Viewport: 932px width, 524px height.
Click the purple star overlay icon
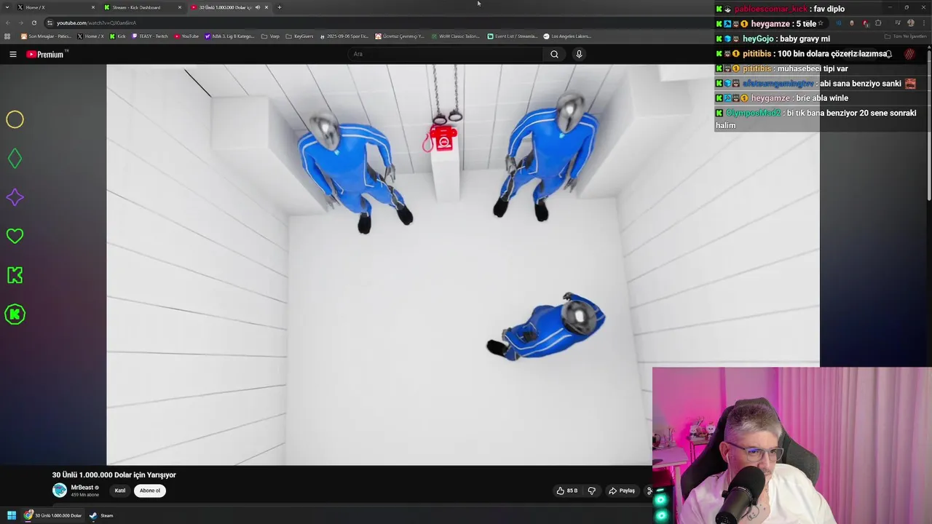15,197
